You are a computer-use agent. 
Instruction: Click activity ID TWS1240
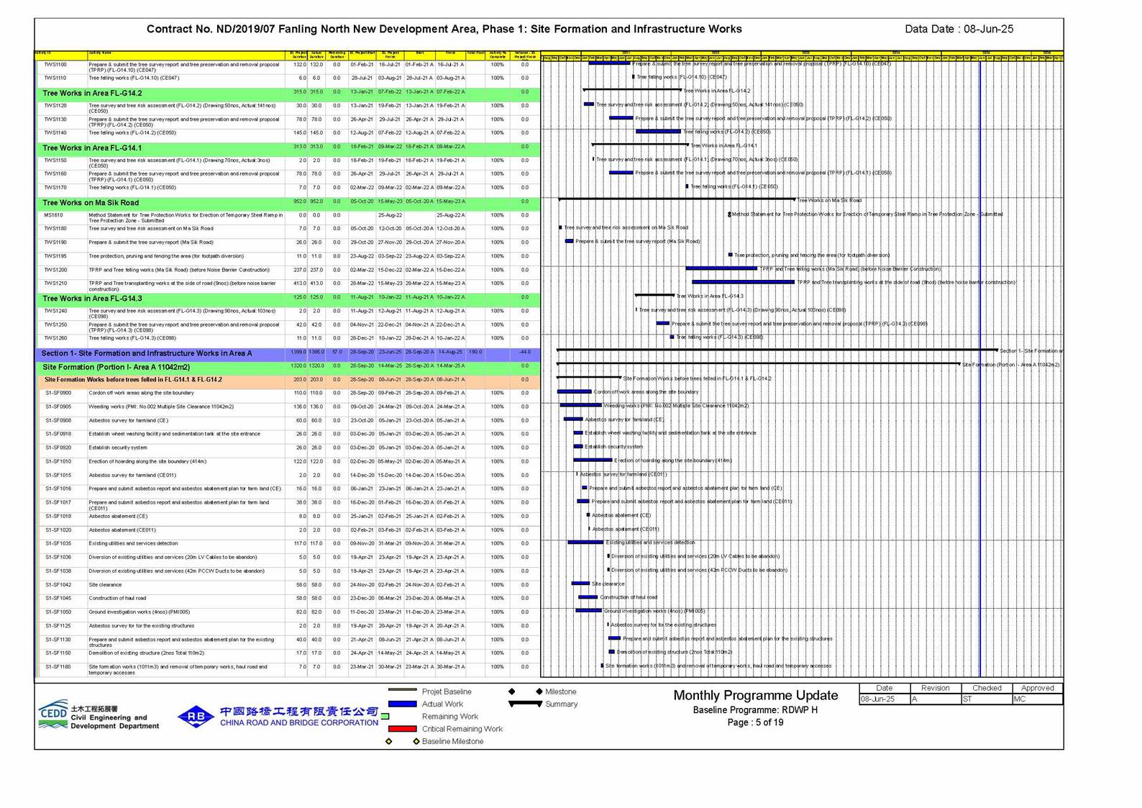(55, 311)
